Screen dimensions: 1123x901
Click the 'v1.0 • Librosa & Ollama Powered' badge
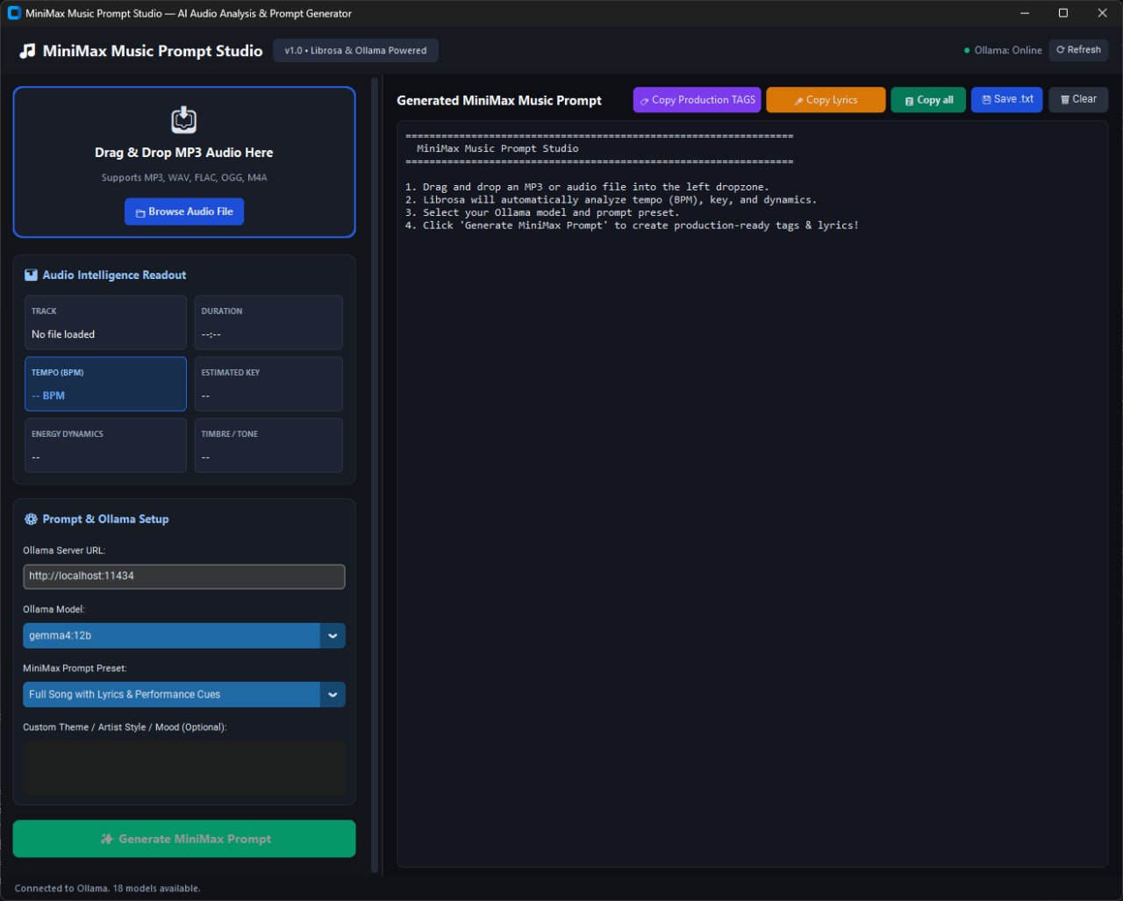[355, 51]
